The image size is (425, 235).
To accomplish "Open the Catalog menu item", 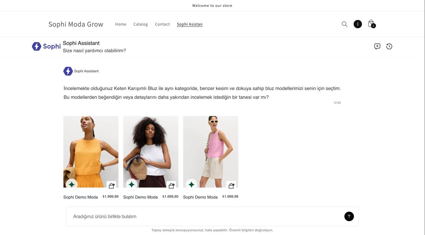I will coord(141,24).
